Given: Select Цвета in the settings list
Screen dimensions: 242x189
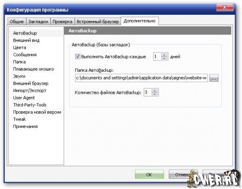Looking at the screenshot, I should click(19, 48).
